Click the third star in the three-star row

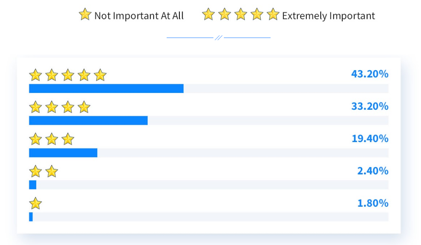pos(68,139)
